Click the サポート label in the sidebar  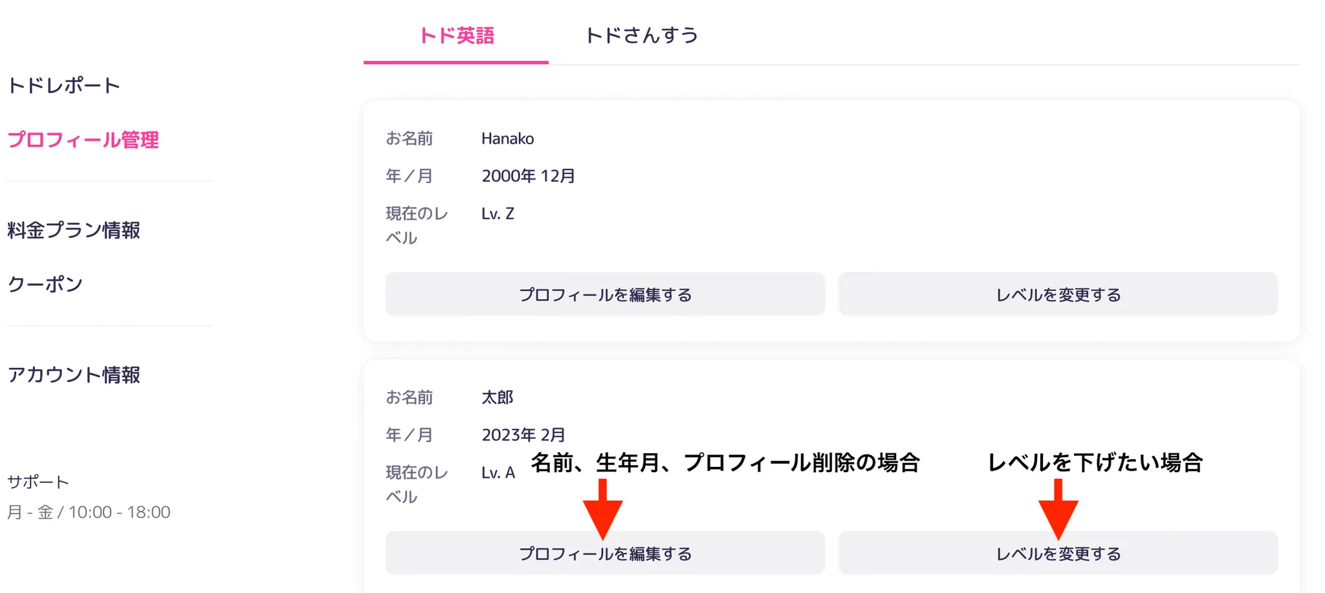38,482
